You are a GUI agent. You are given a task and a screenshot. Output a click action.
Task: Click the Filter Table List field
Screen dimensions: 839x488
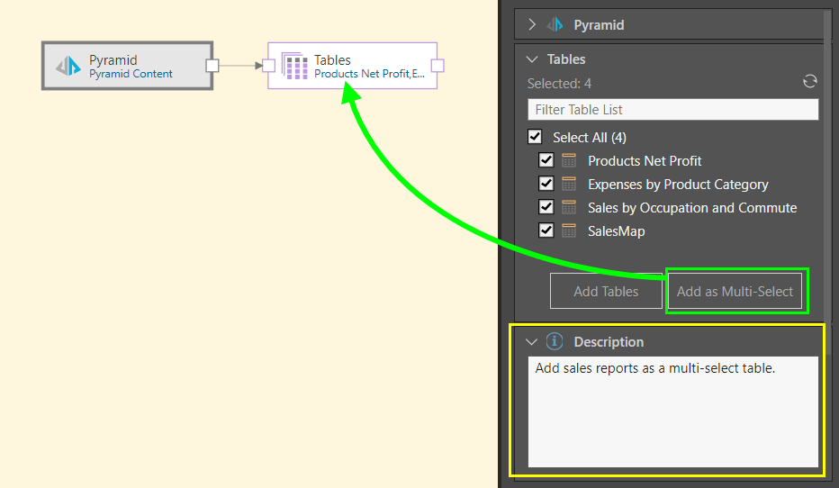[672, 110]
